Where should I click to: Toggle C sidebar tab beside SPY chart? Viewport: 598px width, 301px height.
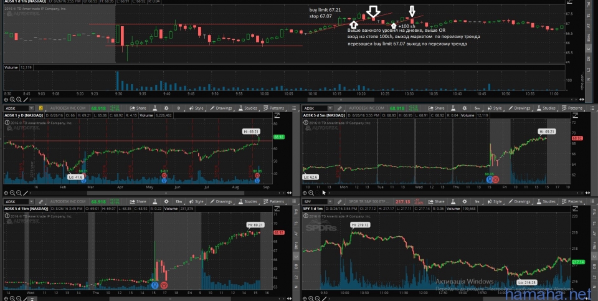(x=594, y=256)
